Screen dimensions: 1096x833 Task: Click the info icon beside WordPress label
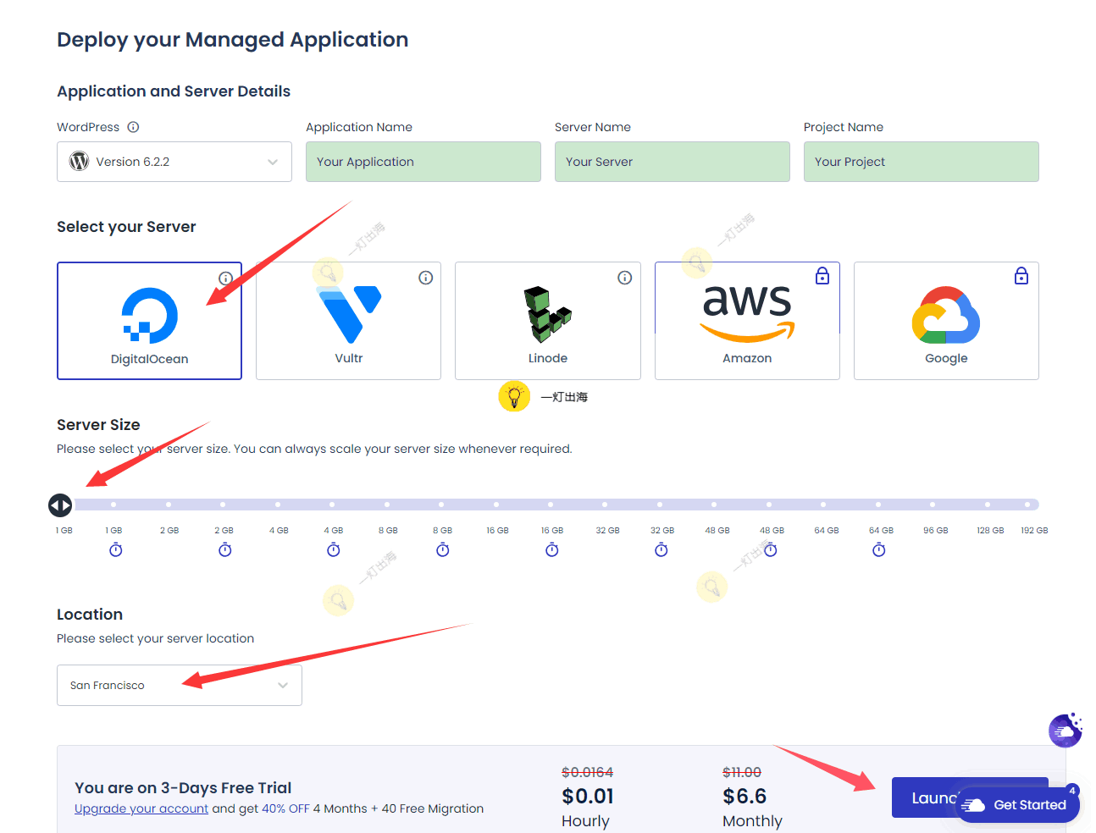(x=133, y=127)
